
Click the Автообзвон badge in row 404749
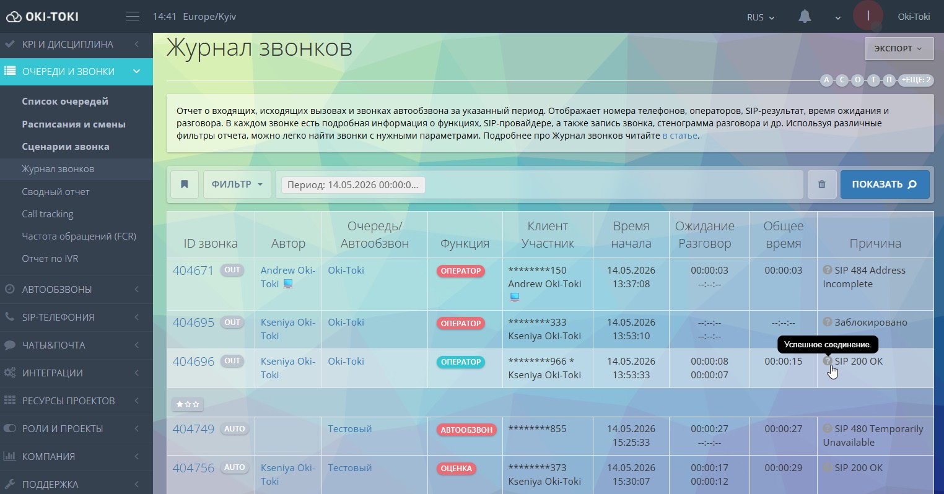(x=466, y=430)
